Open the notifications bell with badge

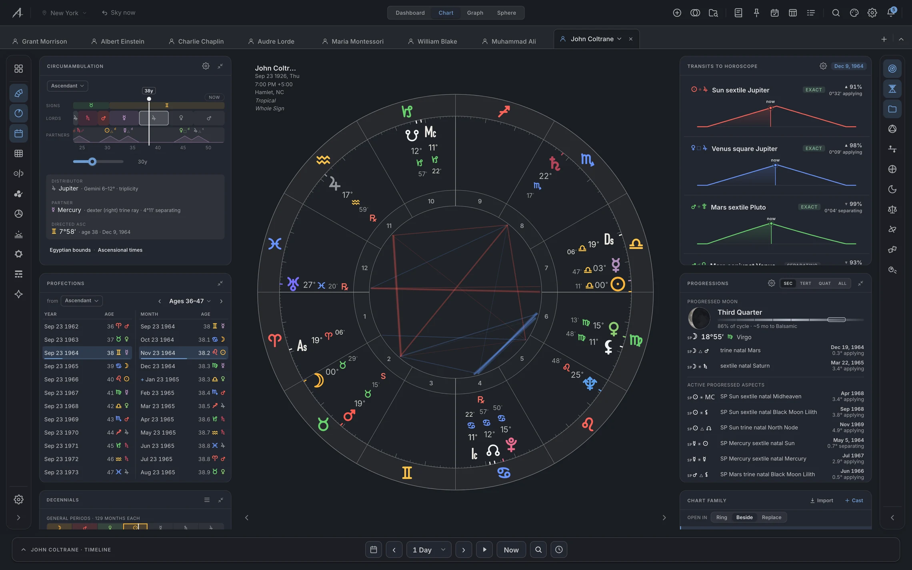point(891,12)
